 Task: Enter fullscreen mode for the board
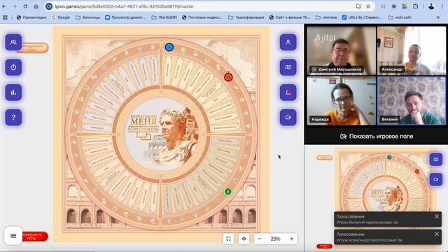(x=228, y=239)
